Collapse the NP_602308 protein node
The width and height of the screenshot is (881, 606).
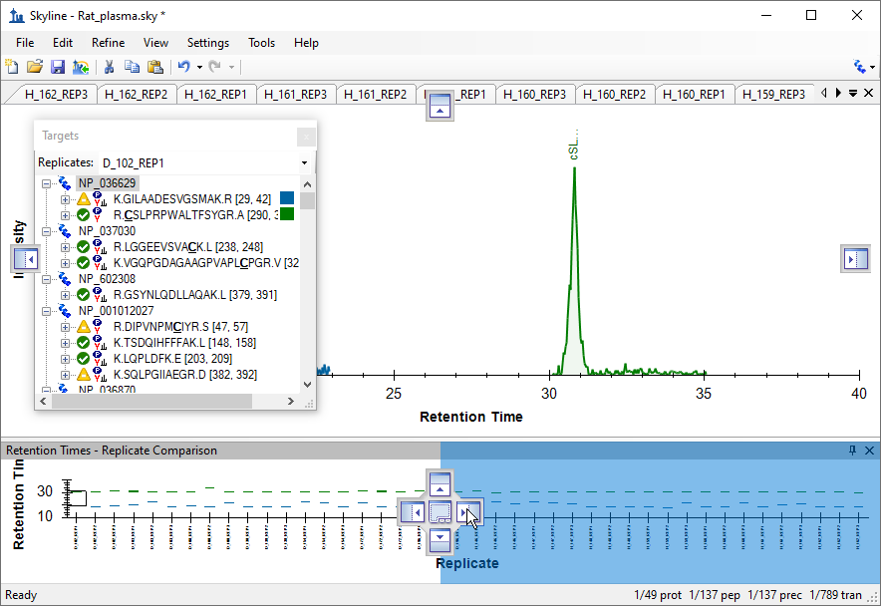coord(46,279)
